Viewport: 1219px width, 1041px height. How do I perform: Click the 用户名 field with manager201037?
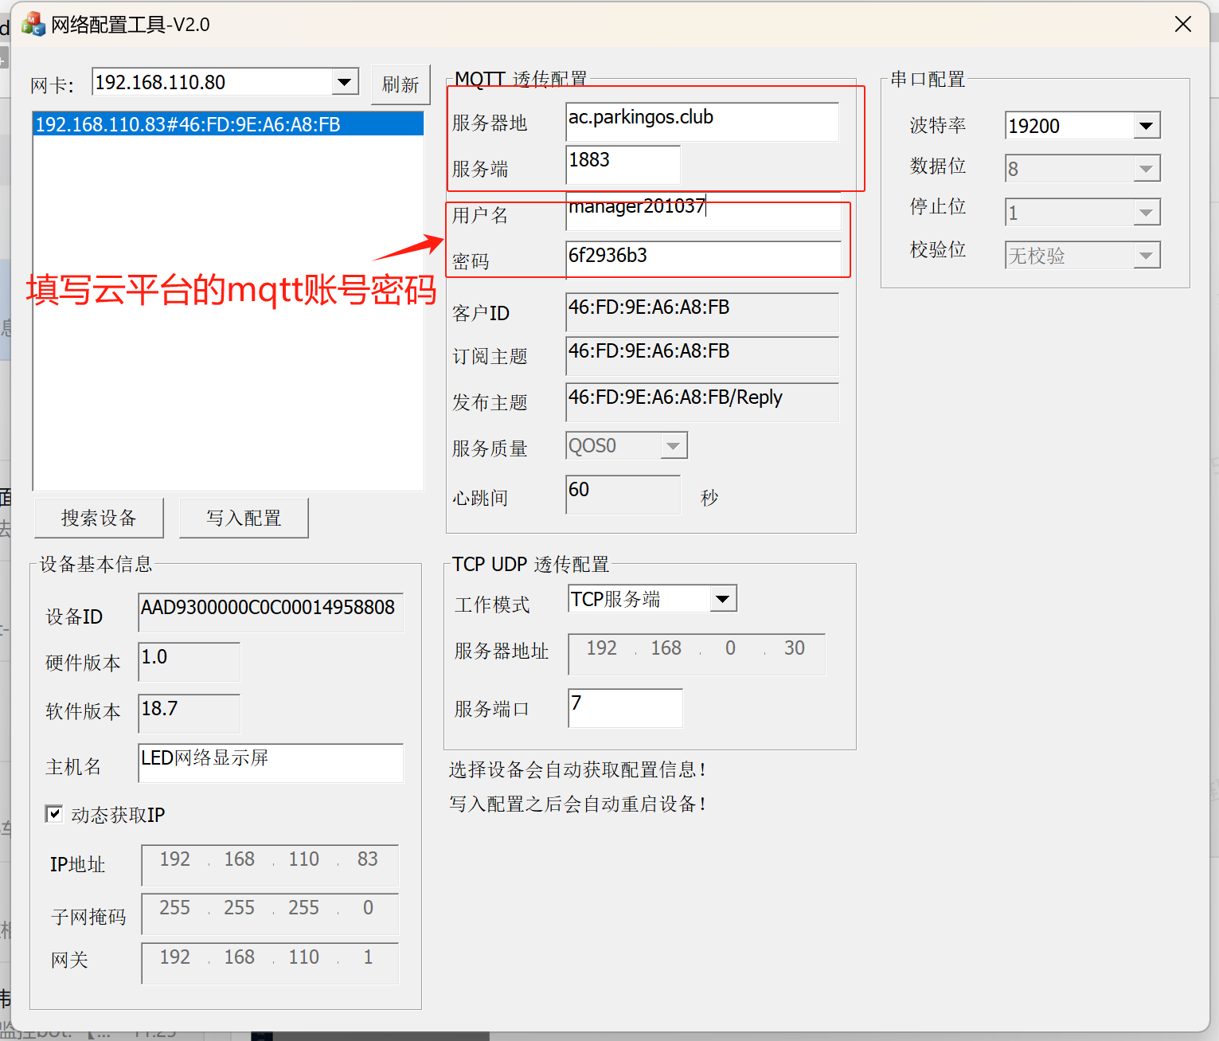tap(703, 211)
